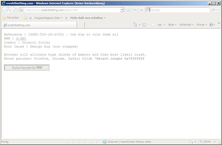Click the Select lenght 0x7fffffff button
The width and height of the screenshot is (222, 145).
point(27,68)
